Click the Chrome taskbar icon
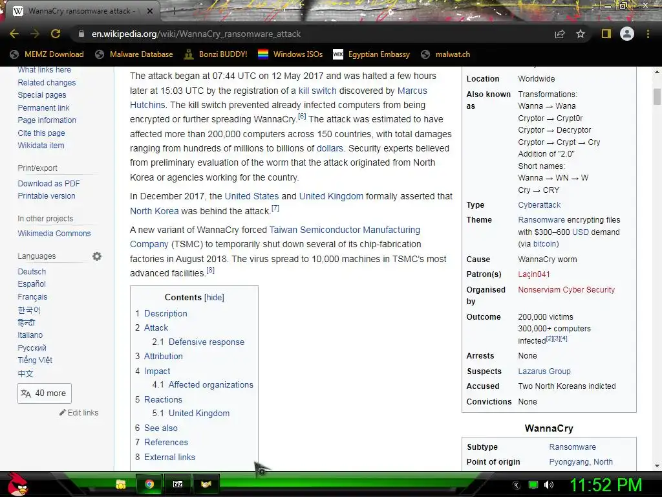662x497 pixels. 149,484
